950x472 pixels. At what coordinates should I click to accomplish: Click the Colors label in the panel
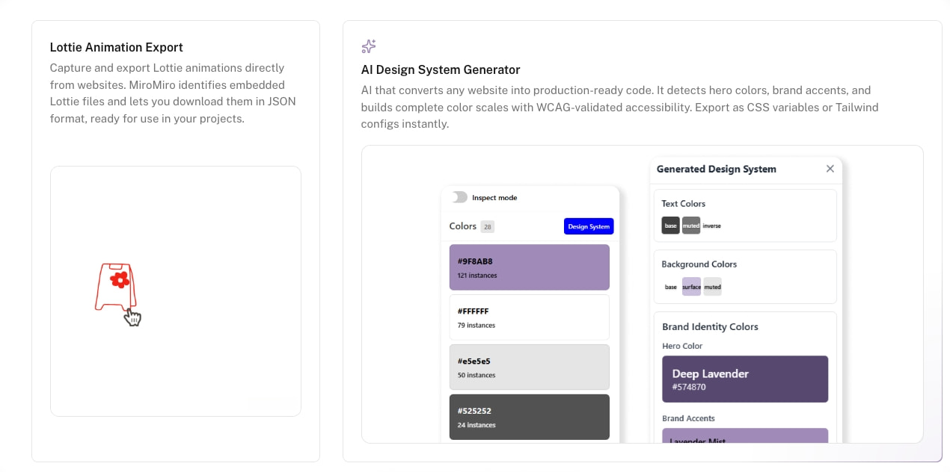point(463,226)
